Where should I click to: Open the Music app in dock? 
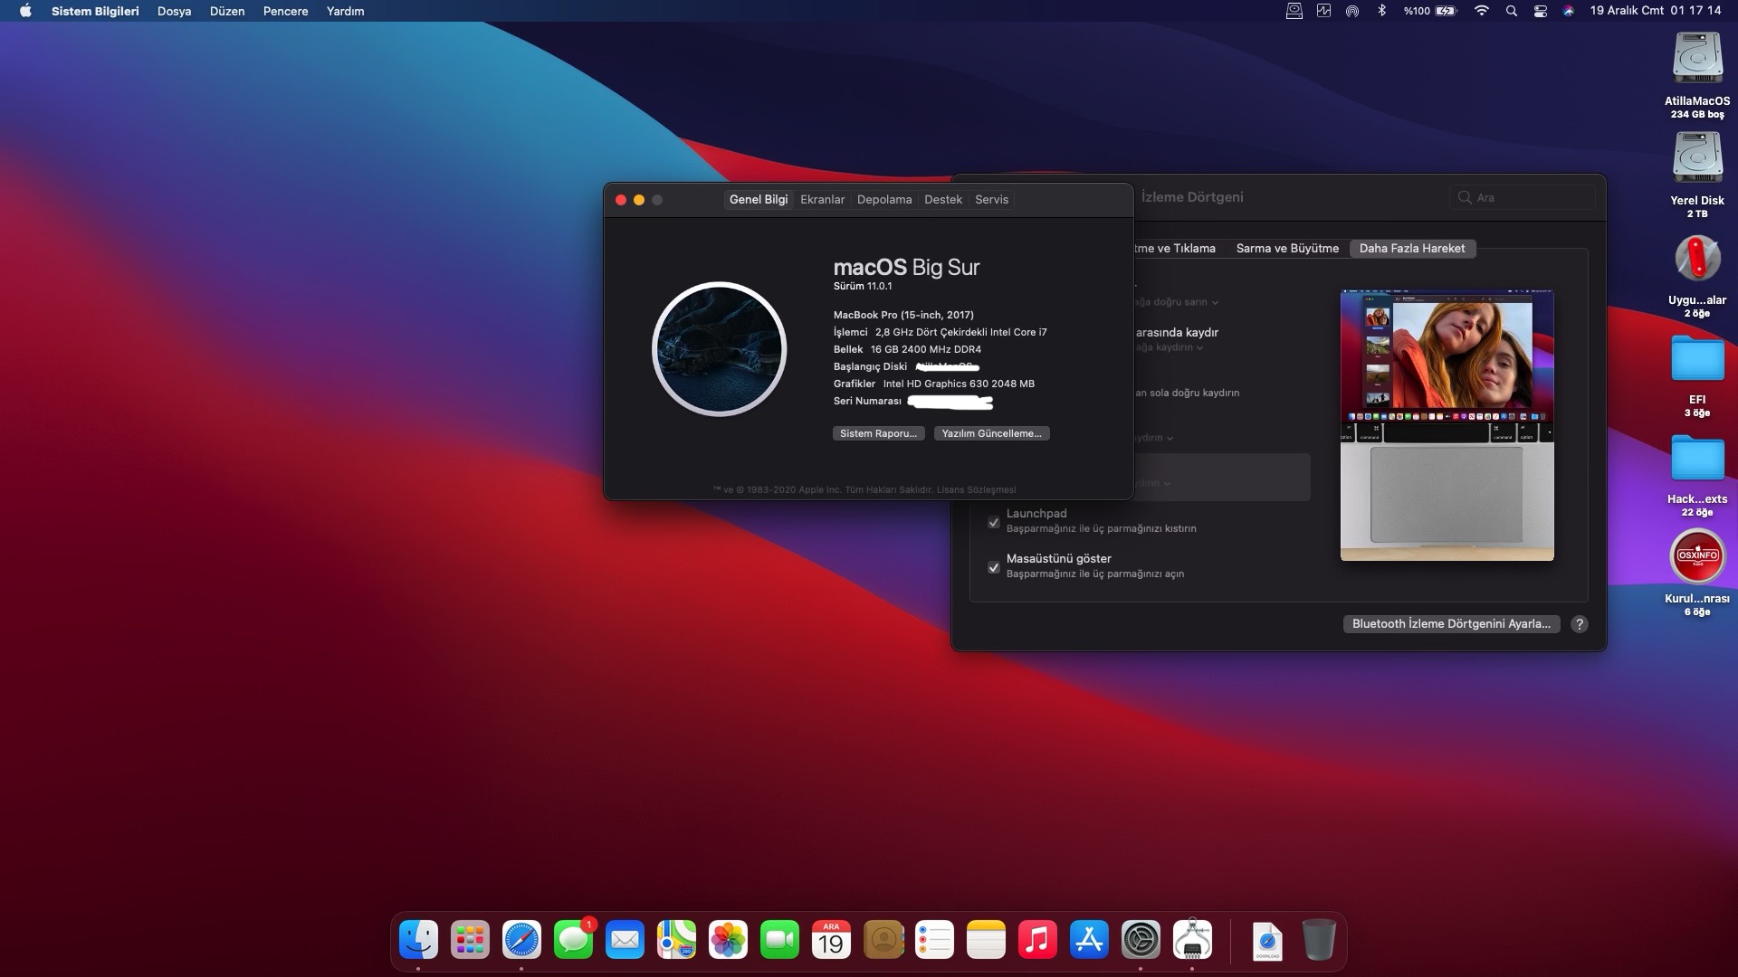1037,940
